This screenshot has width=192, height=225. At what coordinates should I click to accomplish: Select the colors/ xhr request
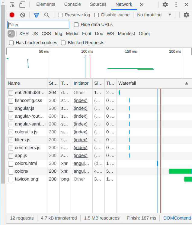99,171
